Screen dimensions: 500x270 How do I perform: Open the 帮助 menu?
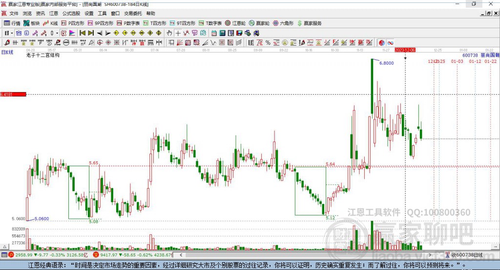[x=150, y=13]
